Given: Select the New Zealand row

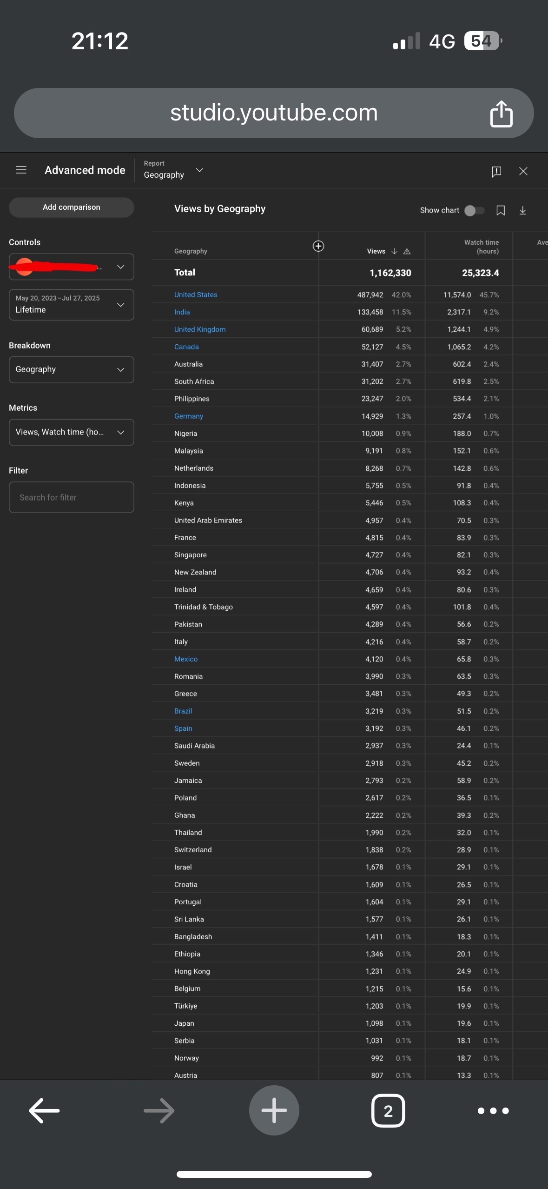Looking at the screenshot, I should pos(350,572).
